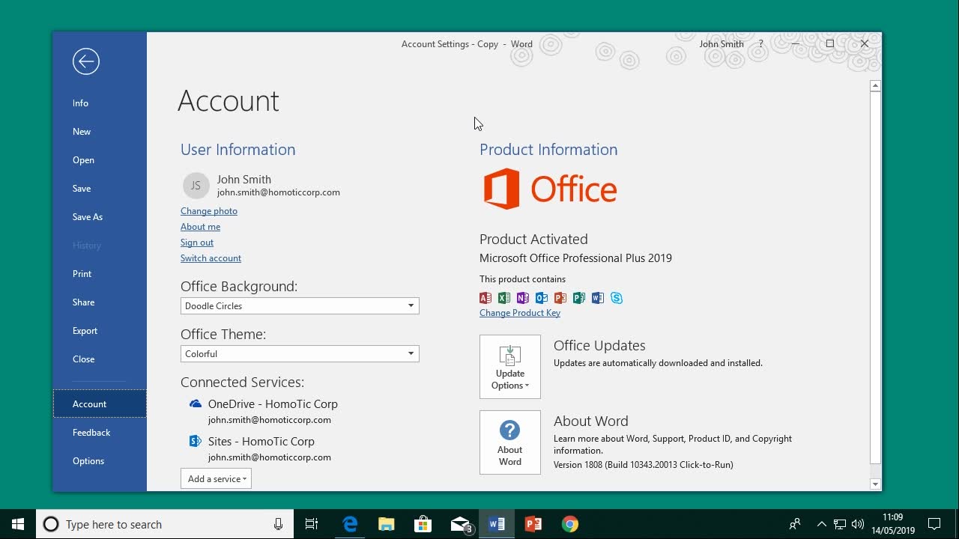The height and width of the screenshot is (539, 959).
Task: Click the People tray icon
Action: [x=795, y=524]
